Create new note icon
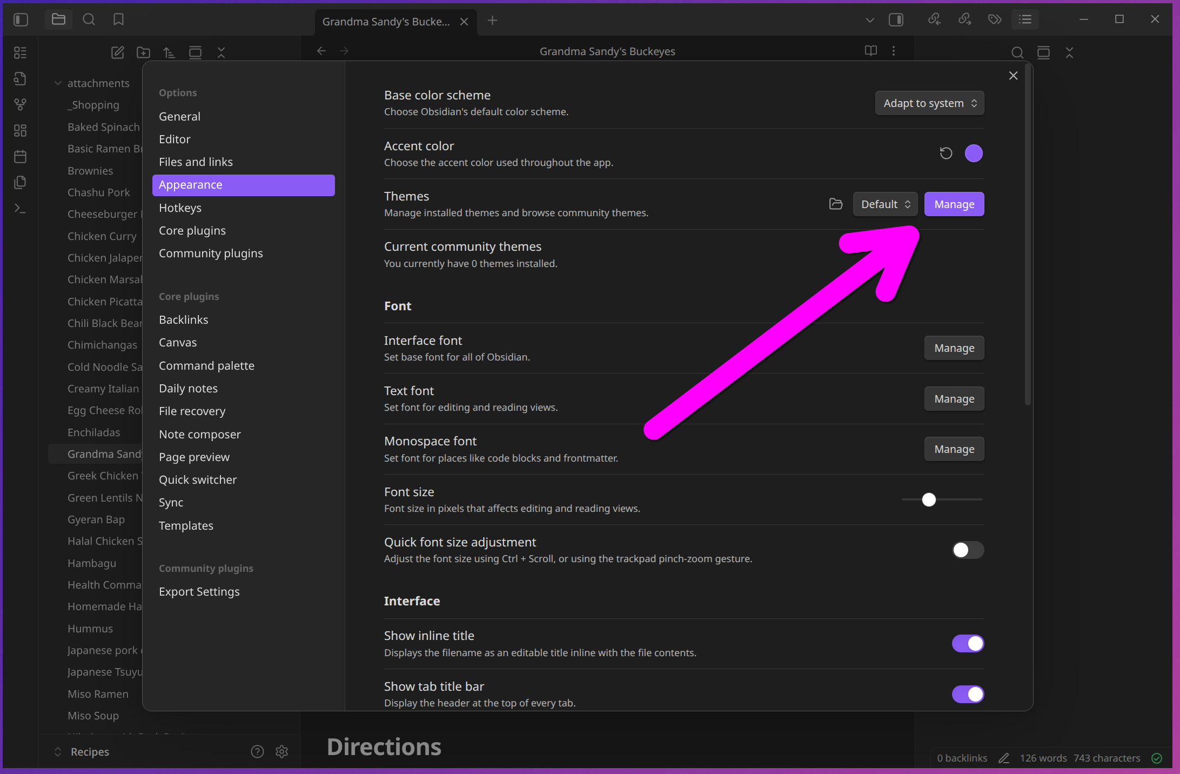 point(117,52)
